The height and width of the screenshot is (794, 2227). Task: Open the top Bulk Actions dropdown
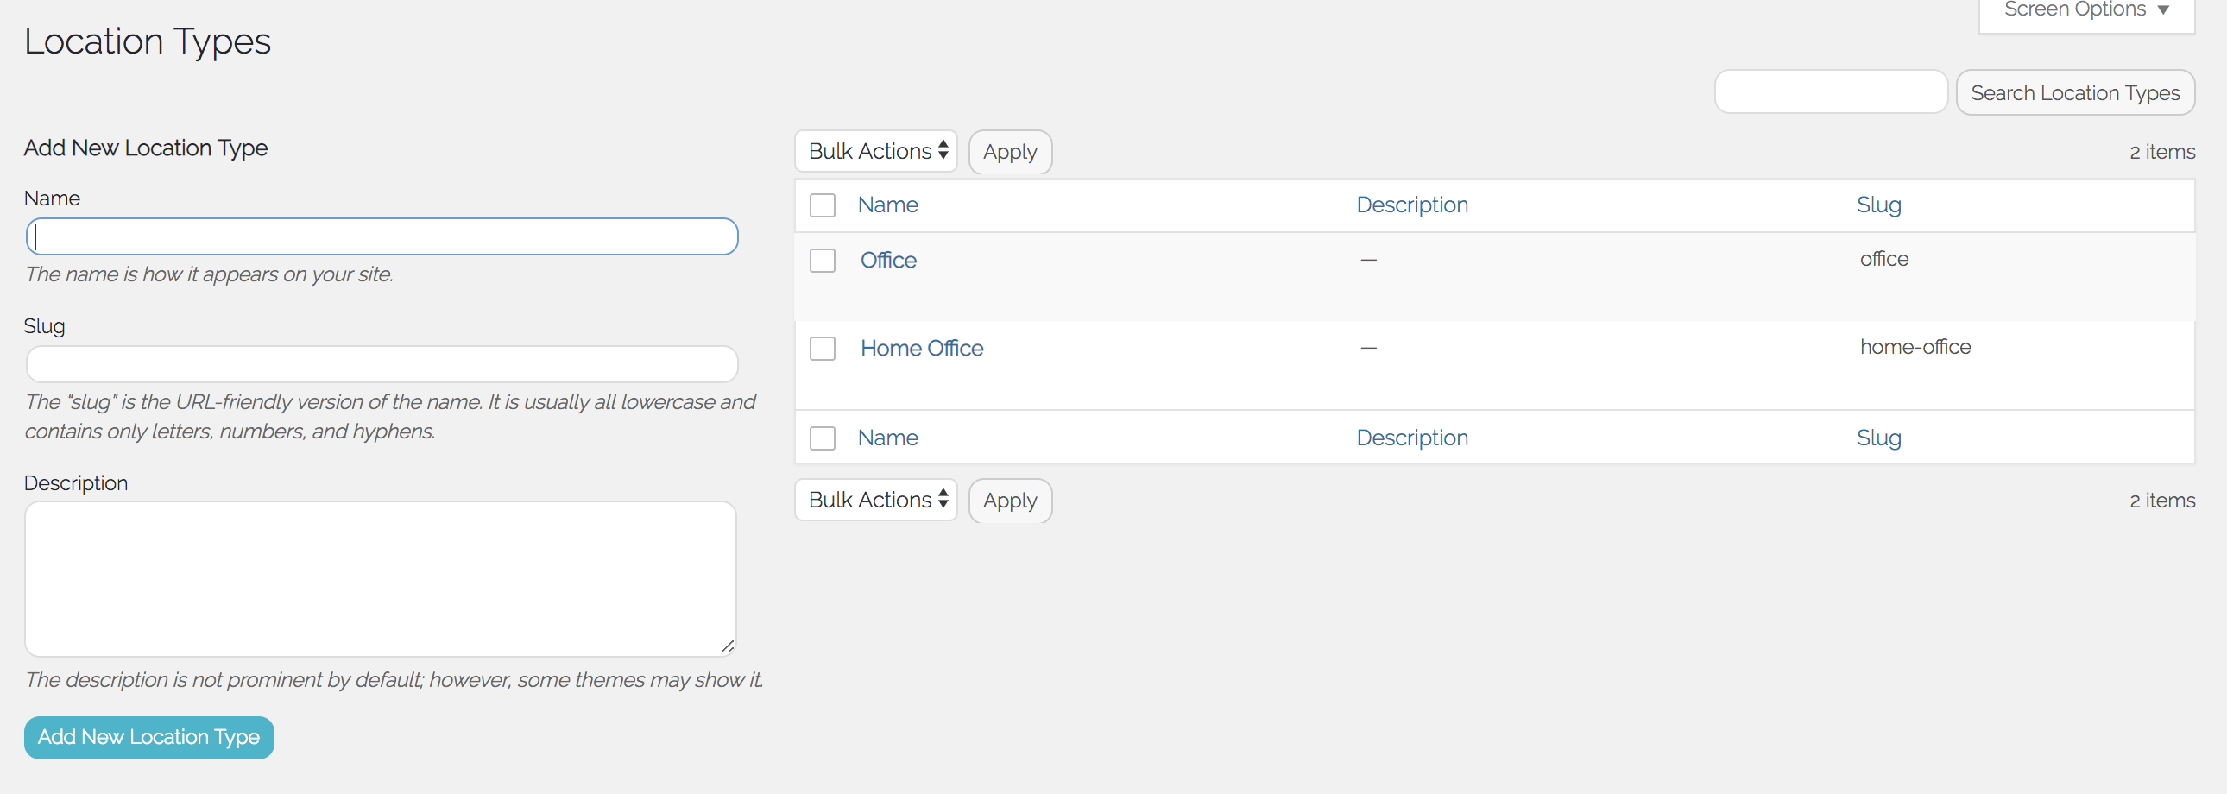click(876, 151)
